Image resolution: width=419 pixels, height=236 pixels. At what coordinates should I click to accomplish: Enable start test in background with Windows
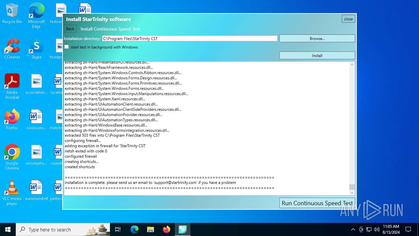pos(66,47)
